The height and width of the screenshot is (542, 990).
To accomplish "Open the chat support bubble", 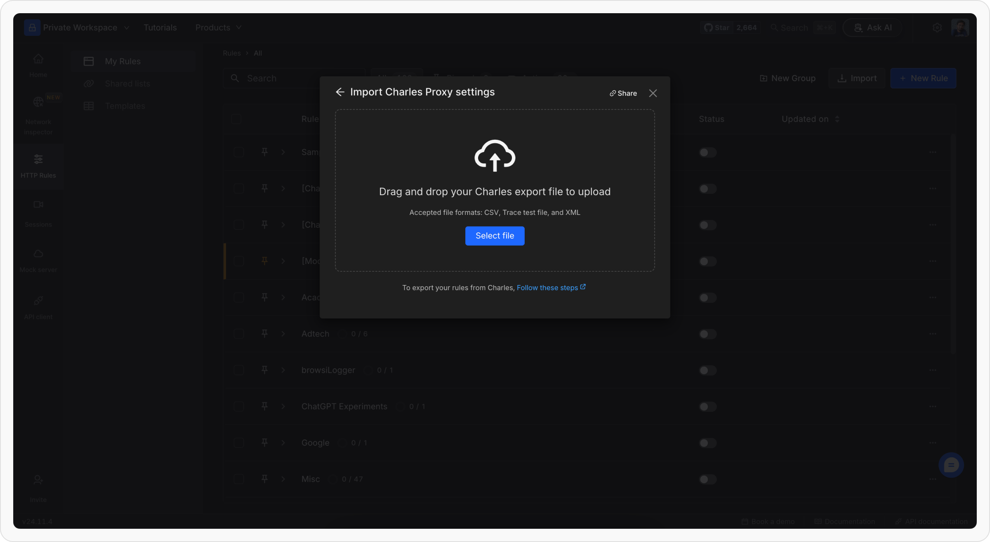I will pos(951,465).
